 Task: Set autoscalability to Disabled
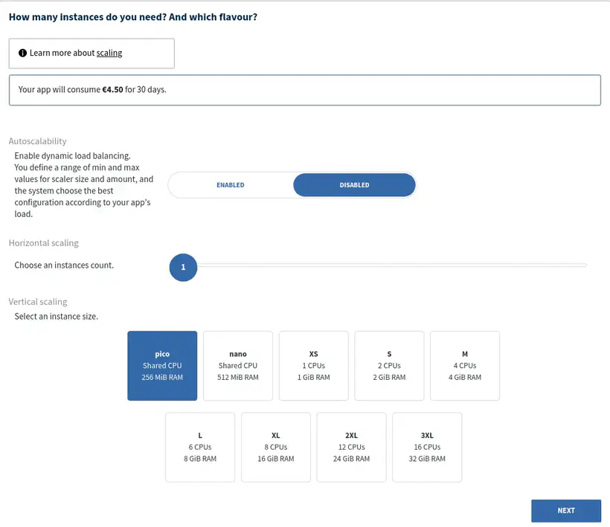354,185
